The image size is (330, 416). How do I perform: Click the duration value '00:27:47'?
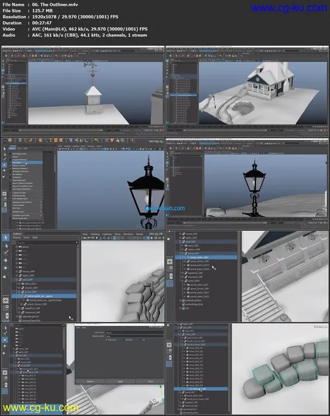click(x=42, y=23)
